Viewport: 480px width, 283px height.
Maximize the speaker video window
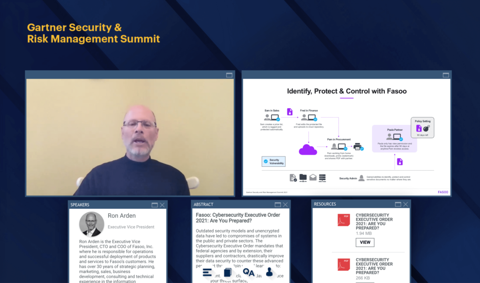tap(229, 75)
